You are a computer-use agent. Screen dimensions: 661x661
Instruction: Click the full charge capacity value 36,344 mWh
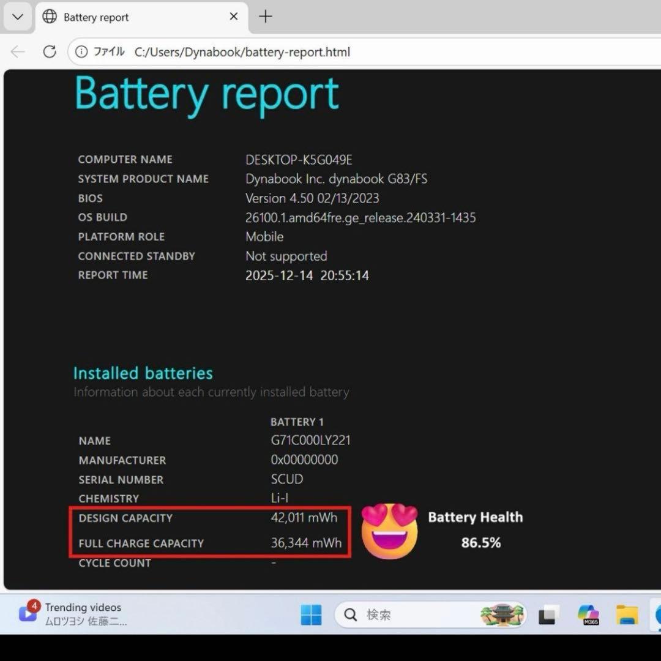[306, 543]
